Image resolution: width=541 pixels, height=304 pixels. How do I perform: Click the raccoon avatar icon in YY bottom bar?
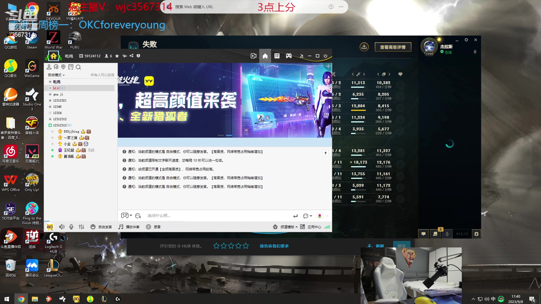coord(50,227)
